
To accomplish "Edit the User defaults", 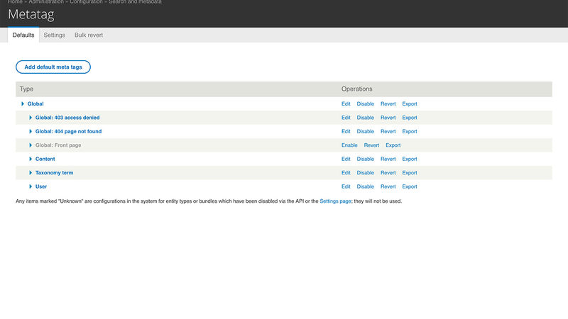I will (346, 186).
